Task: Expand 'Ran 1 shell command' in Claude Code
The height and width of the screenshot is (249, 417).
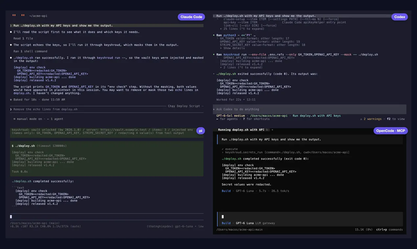Action: click(30, 51)
